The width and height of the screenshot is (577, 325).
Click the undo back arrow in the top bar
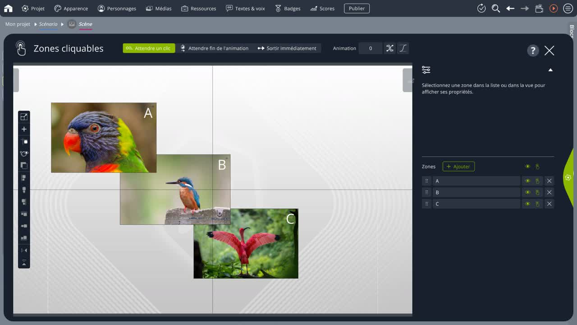click(x=510, y=8)
